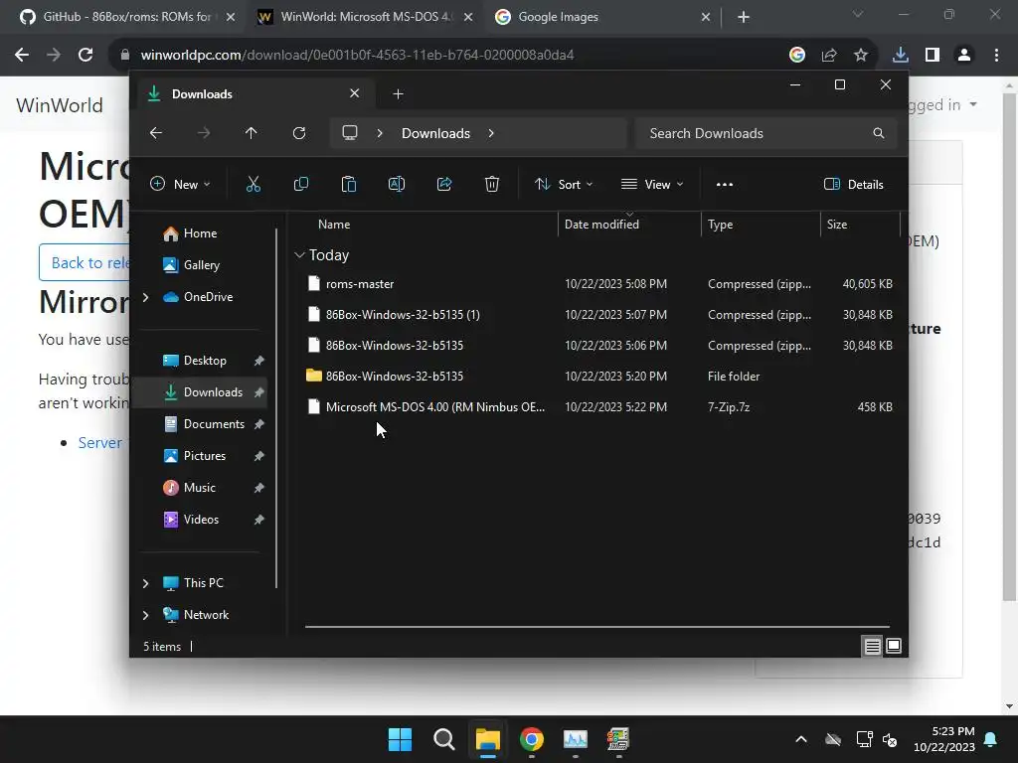Click the This PC monitor icon in address bar

(350, 133)
